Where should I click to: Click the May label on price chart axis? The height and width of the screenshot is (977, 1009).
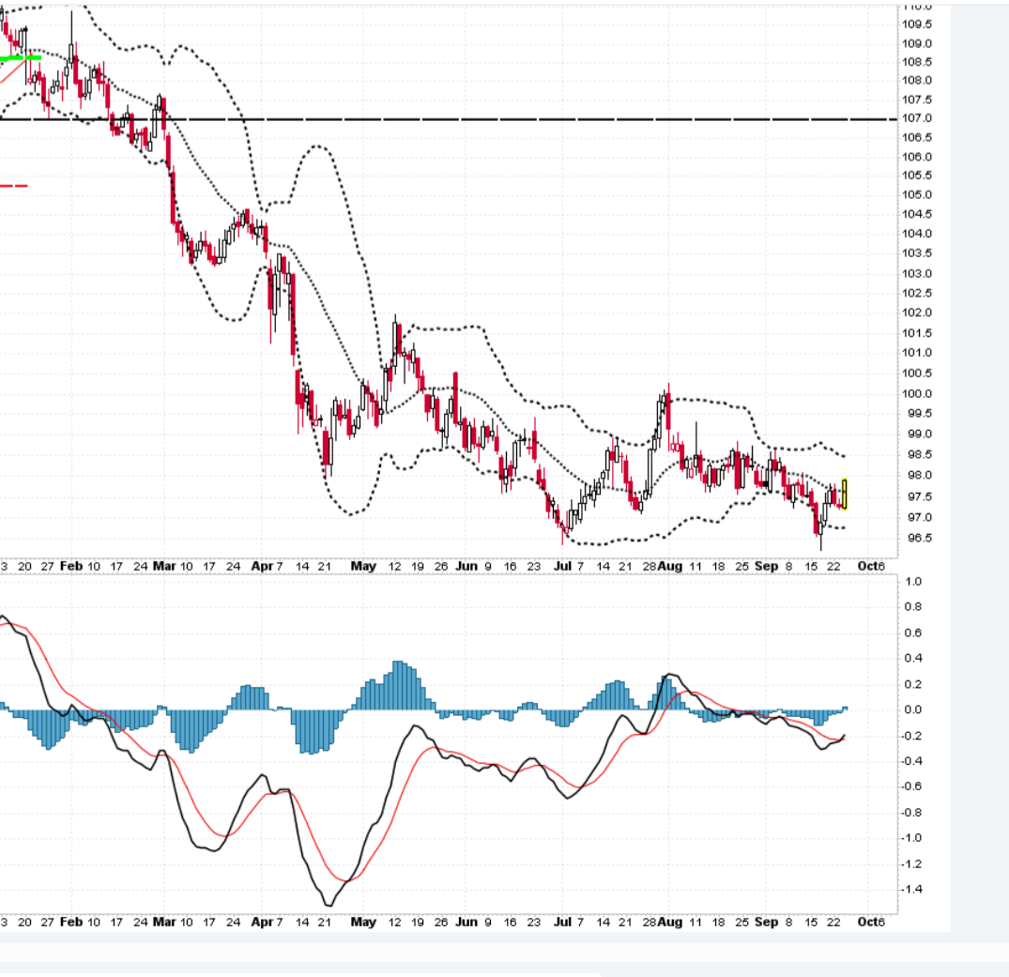coord(362,567)
